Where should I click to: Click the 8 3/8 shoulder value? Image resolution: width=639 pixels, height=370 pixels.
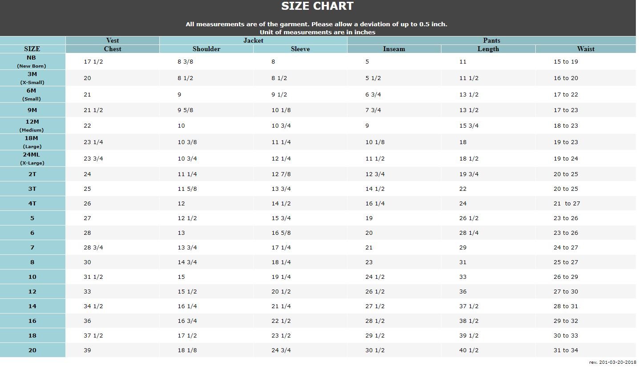[185, 62]
